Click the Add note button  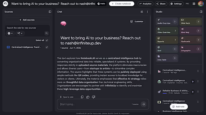[179, 107]
